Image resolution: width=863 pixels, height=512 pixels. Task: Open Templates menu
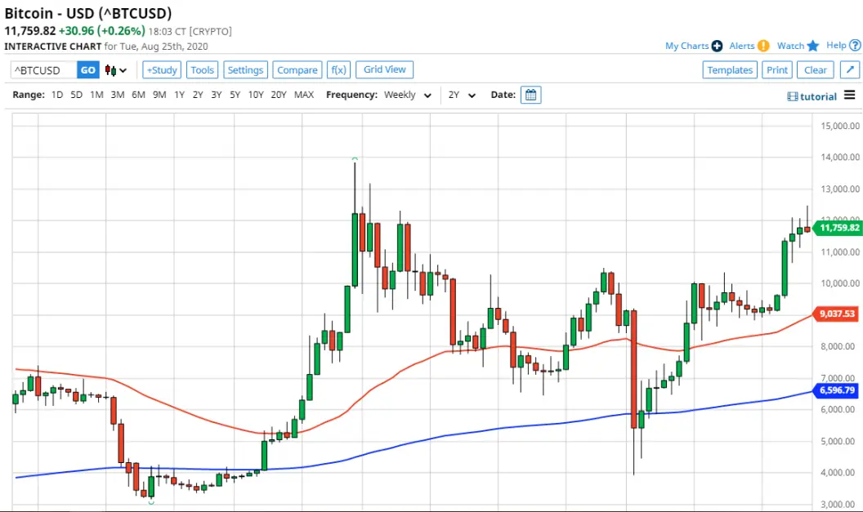pyautogui.click(x=730, y=70)
